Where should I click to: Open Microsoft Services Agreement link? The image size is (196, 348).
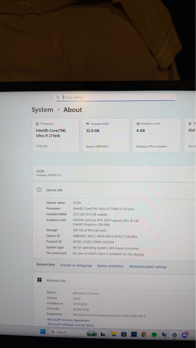68,320
